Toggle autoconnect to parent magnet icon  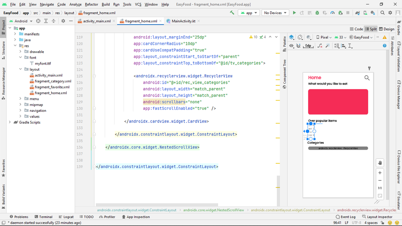point(298,46)
